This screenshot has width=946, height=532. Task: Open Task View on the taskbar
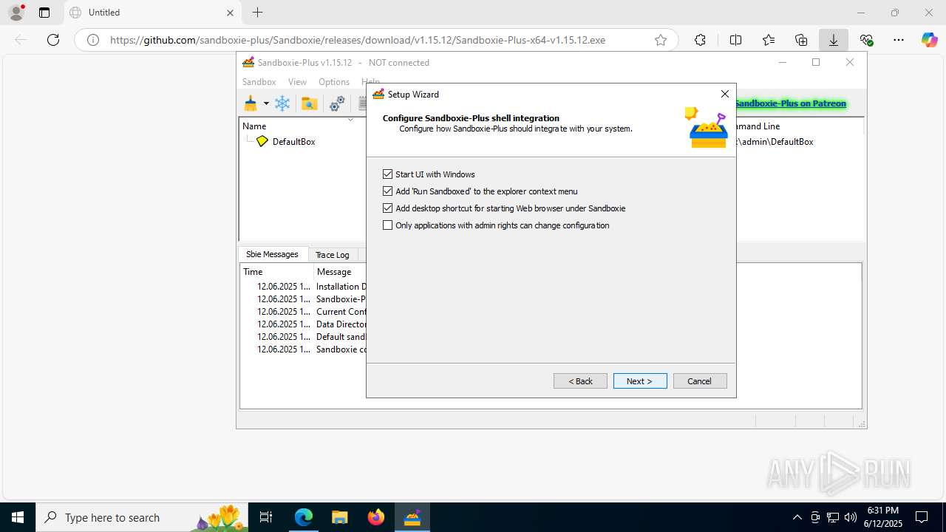(x=267, y=517)
